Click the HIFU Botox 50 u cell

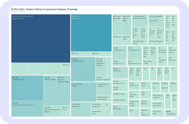click(172, 61)
